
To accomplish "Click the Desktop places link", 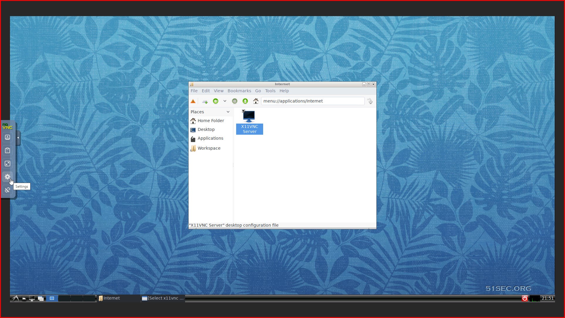I will click(x=206, y=129).
